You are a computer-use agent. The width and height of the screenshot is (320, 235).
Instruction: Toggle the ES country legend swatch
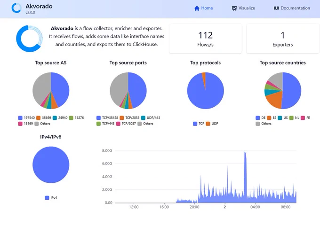click(x=269, y=118)
